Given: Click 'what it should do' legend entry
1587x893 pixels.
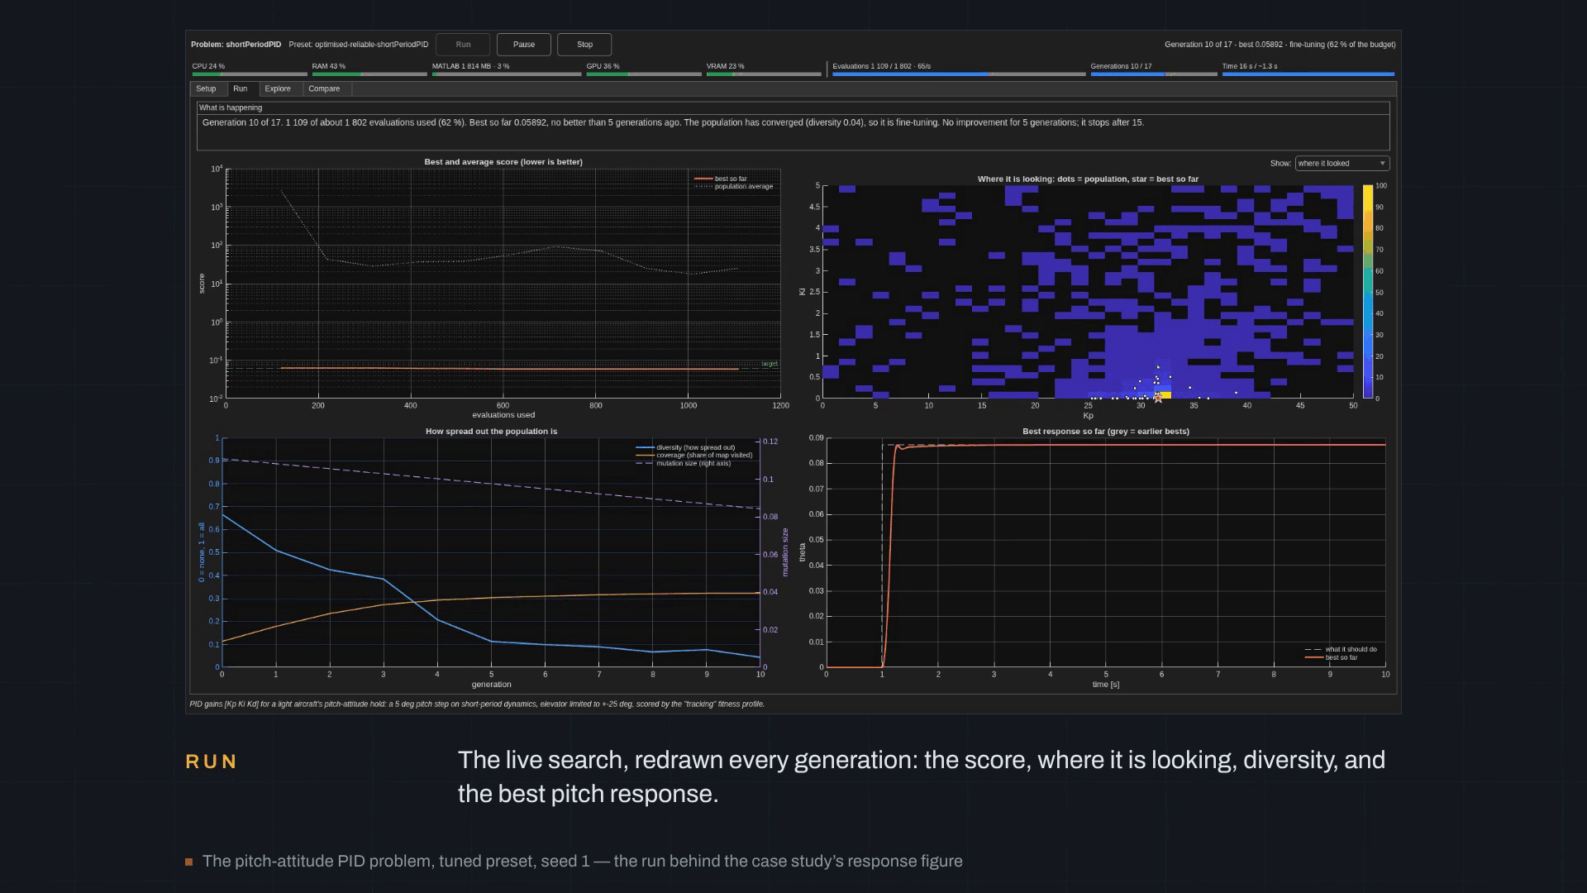Looking at the screenshot, I should tap(1342, 650).
